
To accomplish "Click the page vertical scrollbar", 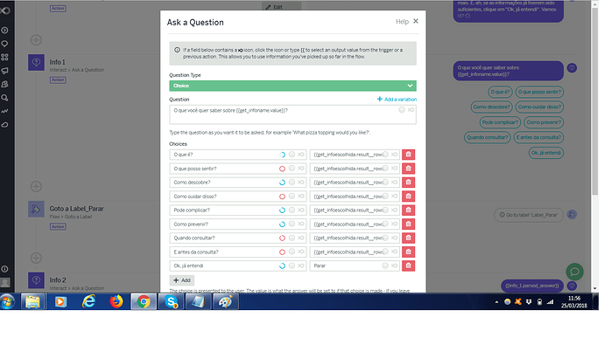I will pyautogui.click(x=595, y=146).
